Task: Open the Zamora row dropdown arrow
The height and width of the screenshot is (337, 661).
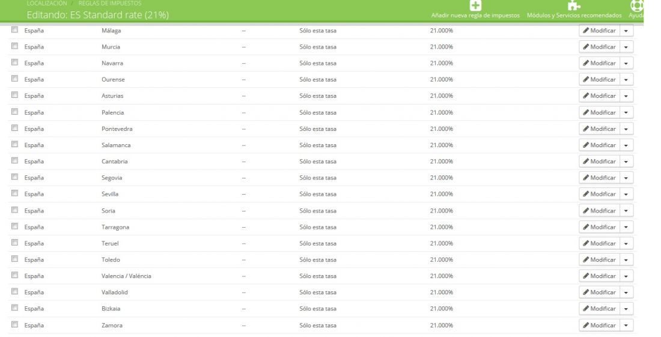Action: pyautogui.click(x=626, y=325)
